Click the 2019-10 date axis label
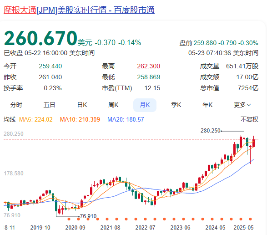This screenshot has height=235, width=267. click(x=40, y=228)
